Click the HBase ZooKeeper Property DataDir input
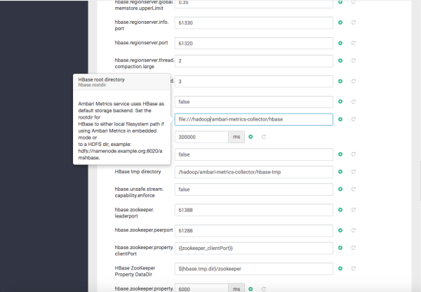 (253, 267)
